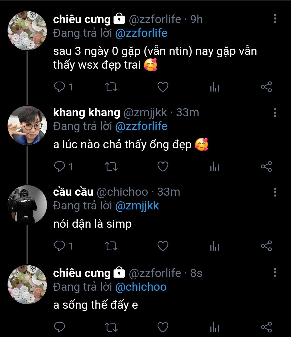
Task: View analytics for khang khang's tweet
Action: pyautogui.click(x=214, y=167)
